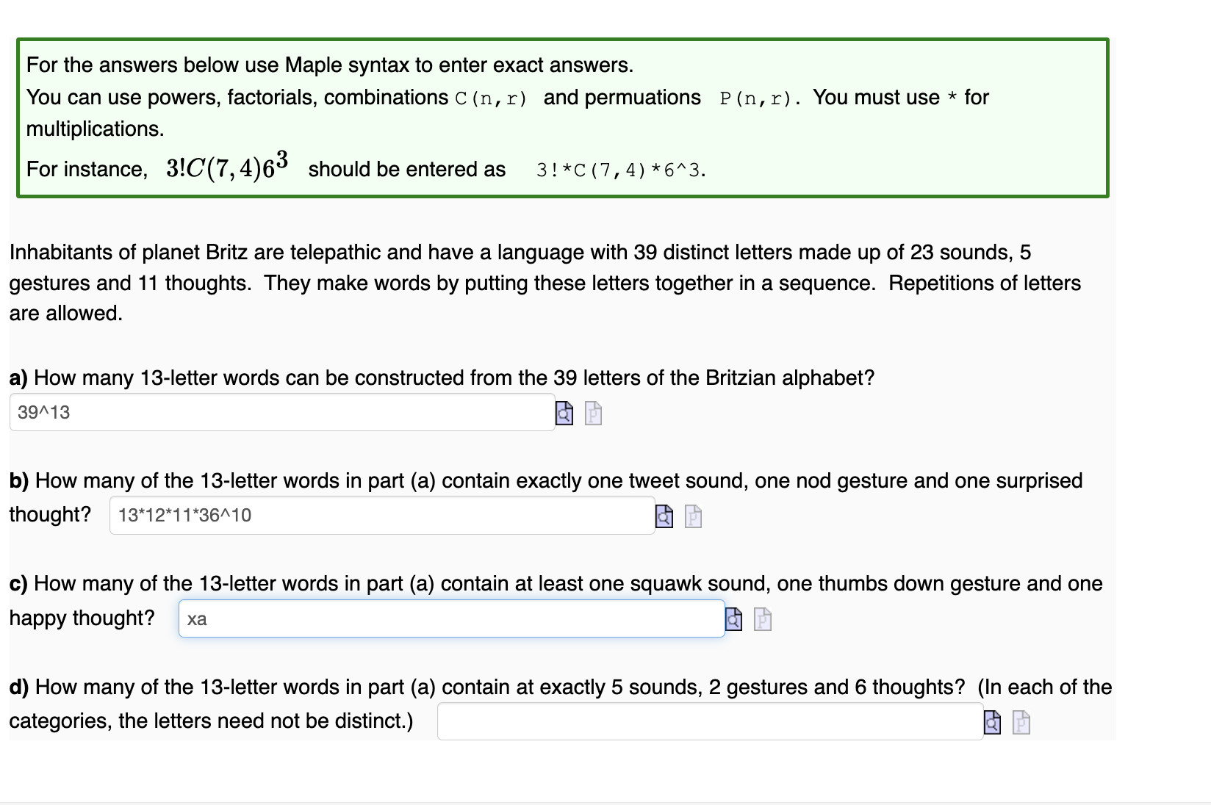The image size is (1211, 805).
Task: Click the grayed P document icon beside part c
Action: tap(762, 620)
